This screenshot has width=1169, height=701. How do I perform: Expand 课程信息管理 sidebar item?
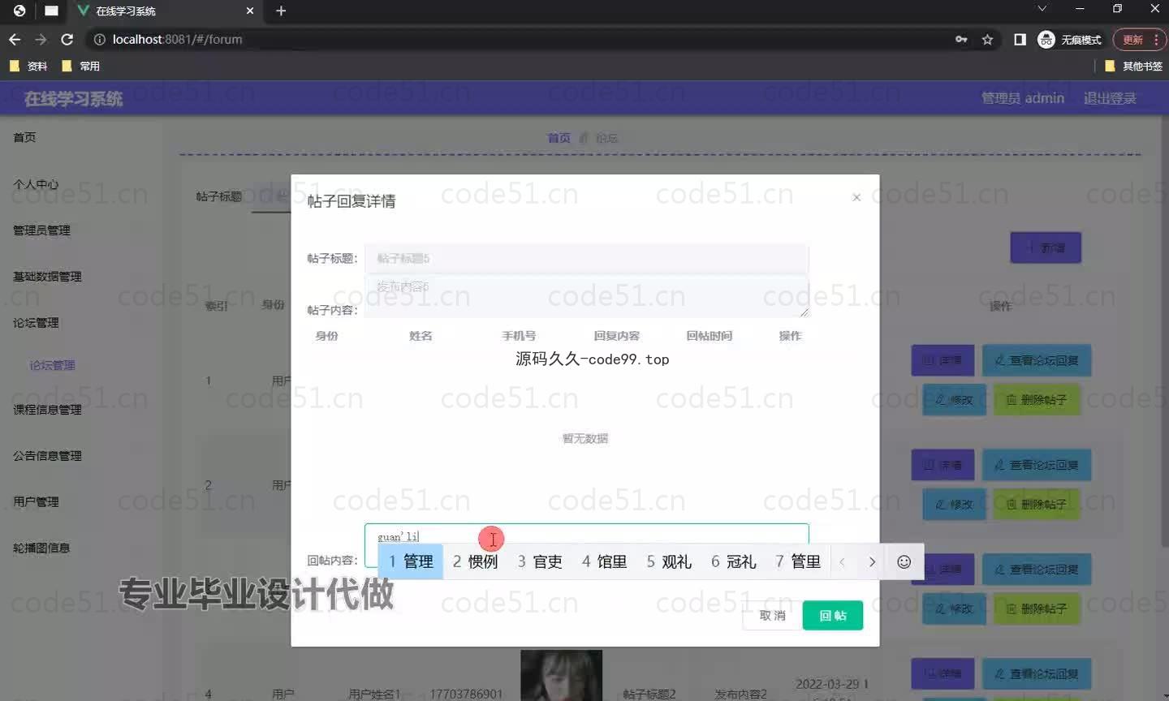(47, 410)
